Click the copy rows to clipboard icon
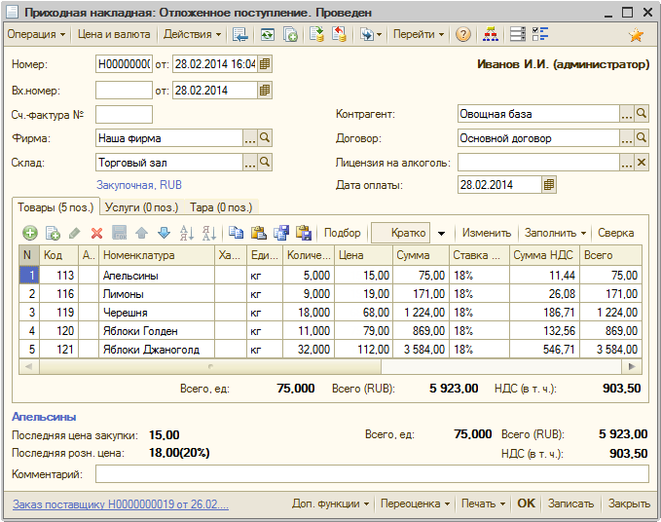 pyautogui.click(x=236, y=233)
